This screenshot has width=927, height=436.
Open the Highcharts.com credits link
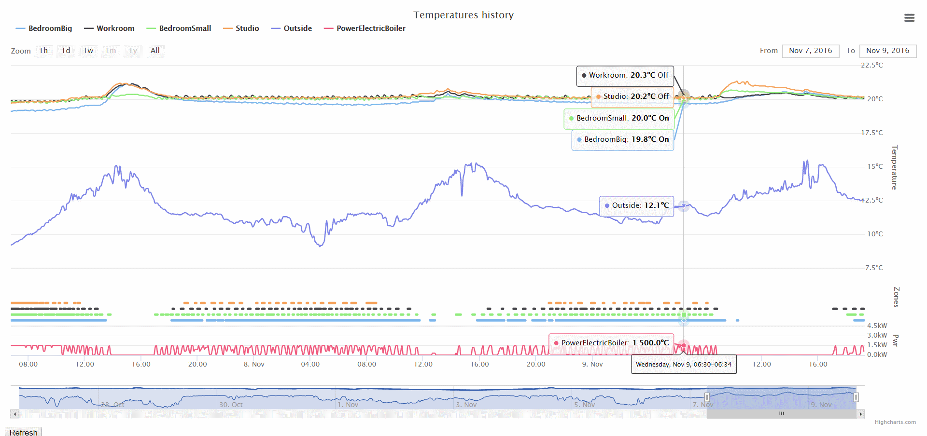(x=895, y=422)
